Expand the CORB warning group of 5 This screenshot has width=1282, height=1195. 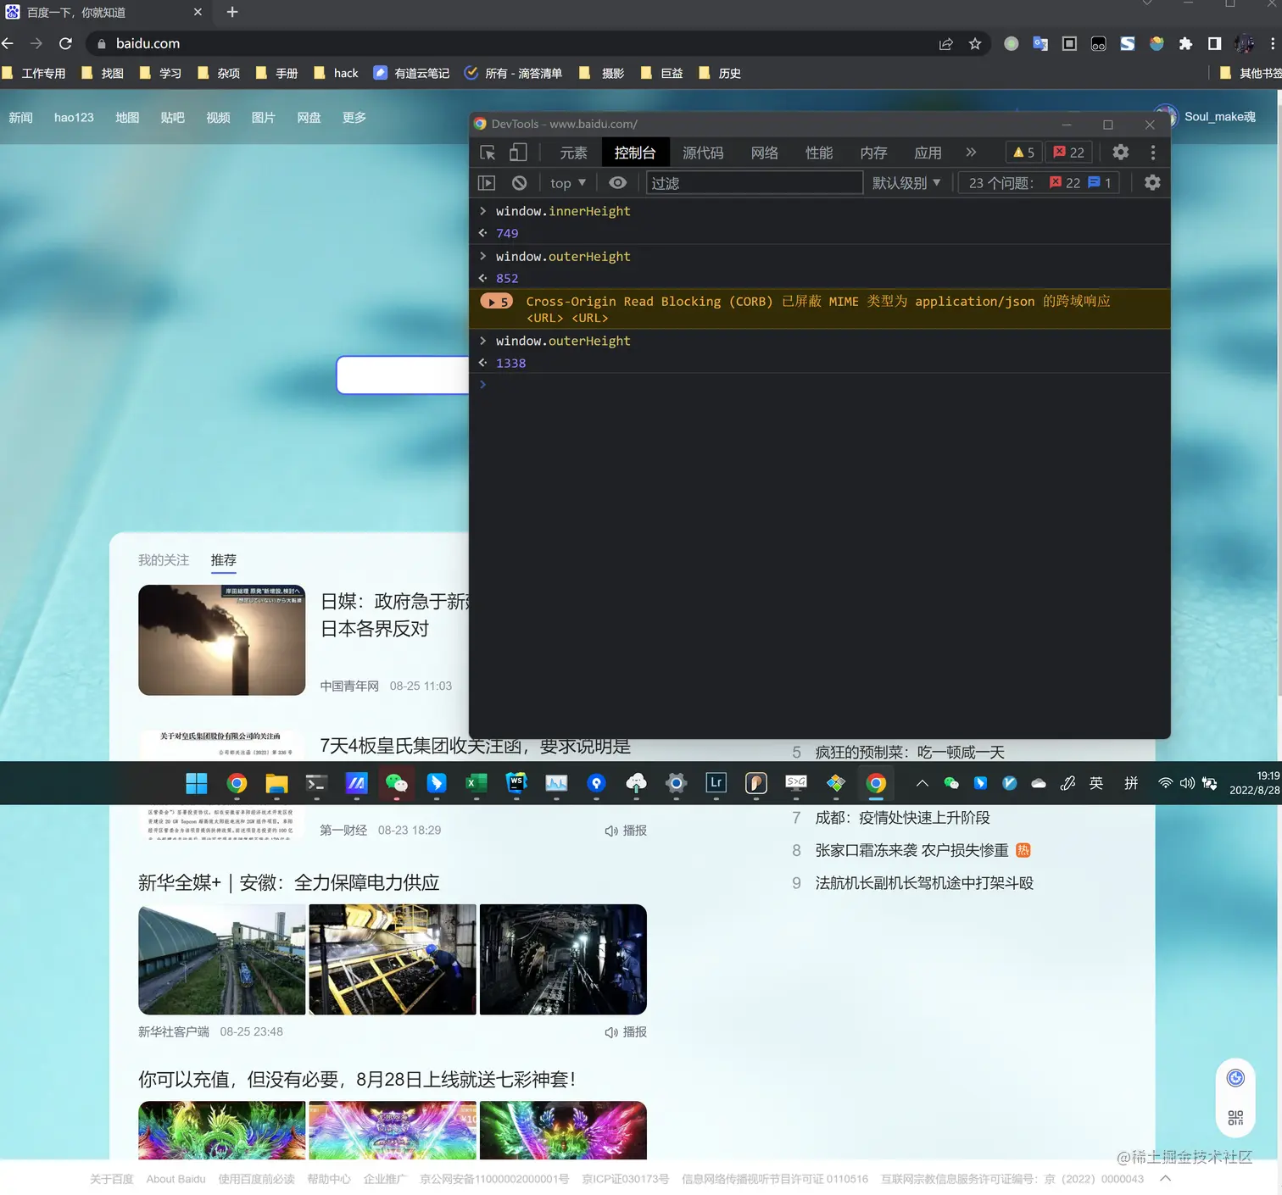click(497, 302)
